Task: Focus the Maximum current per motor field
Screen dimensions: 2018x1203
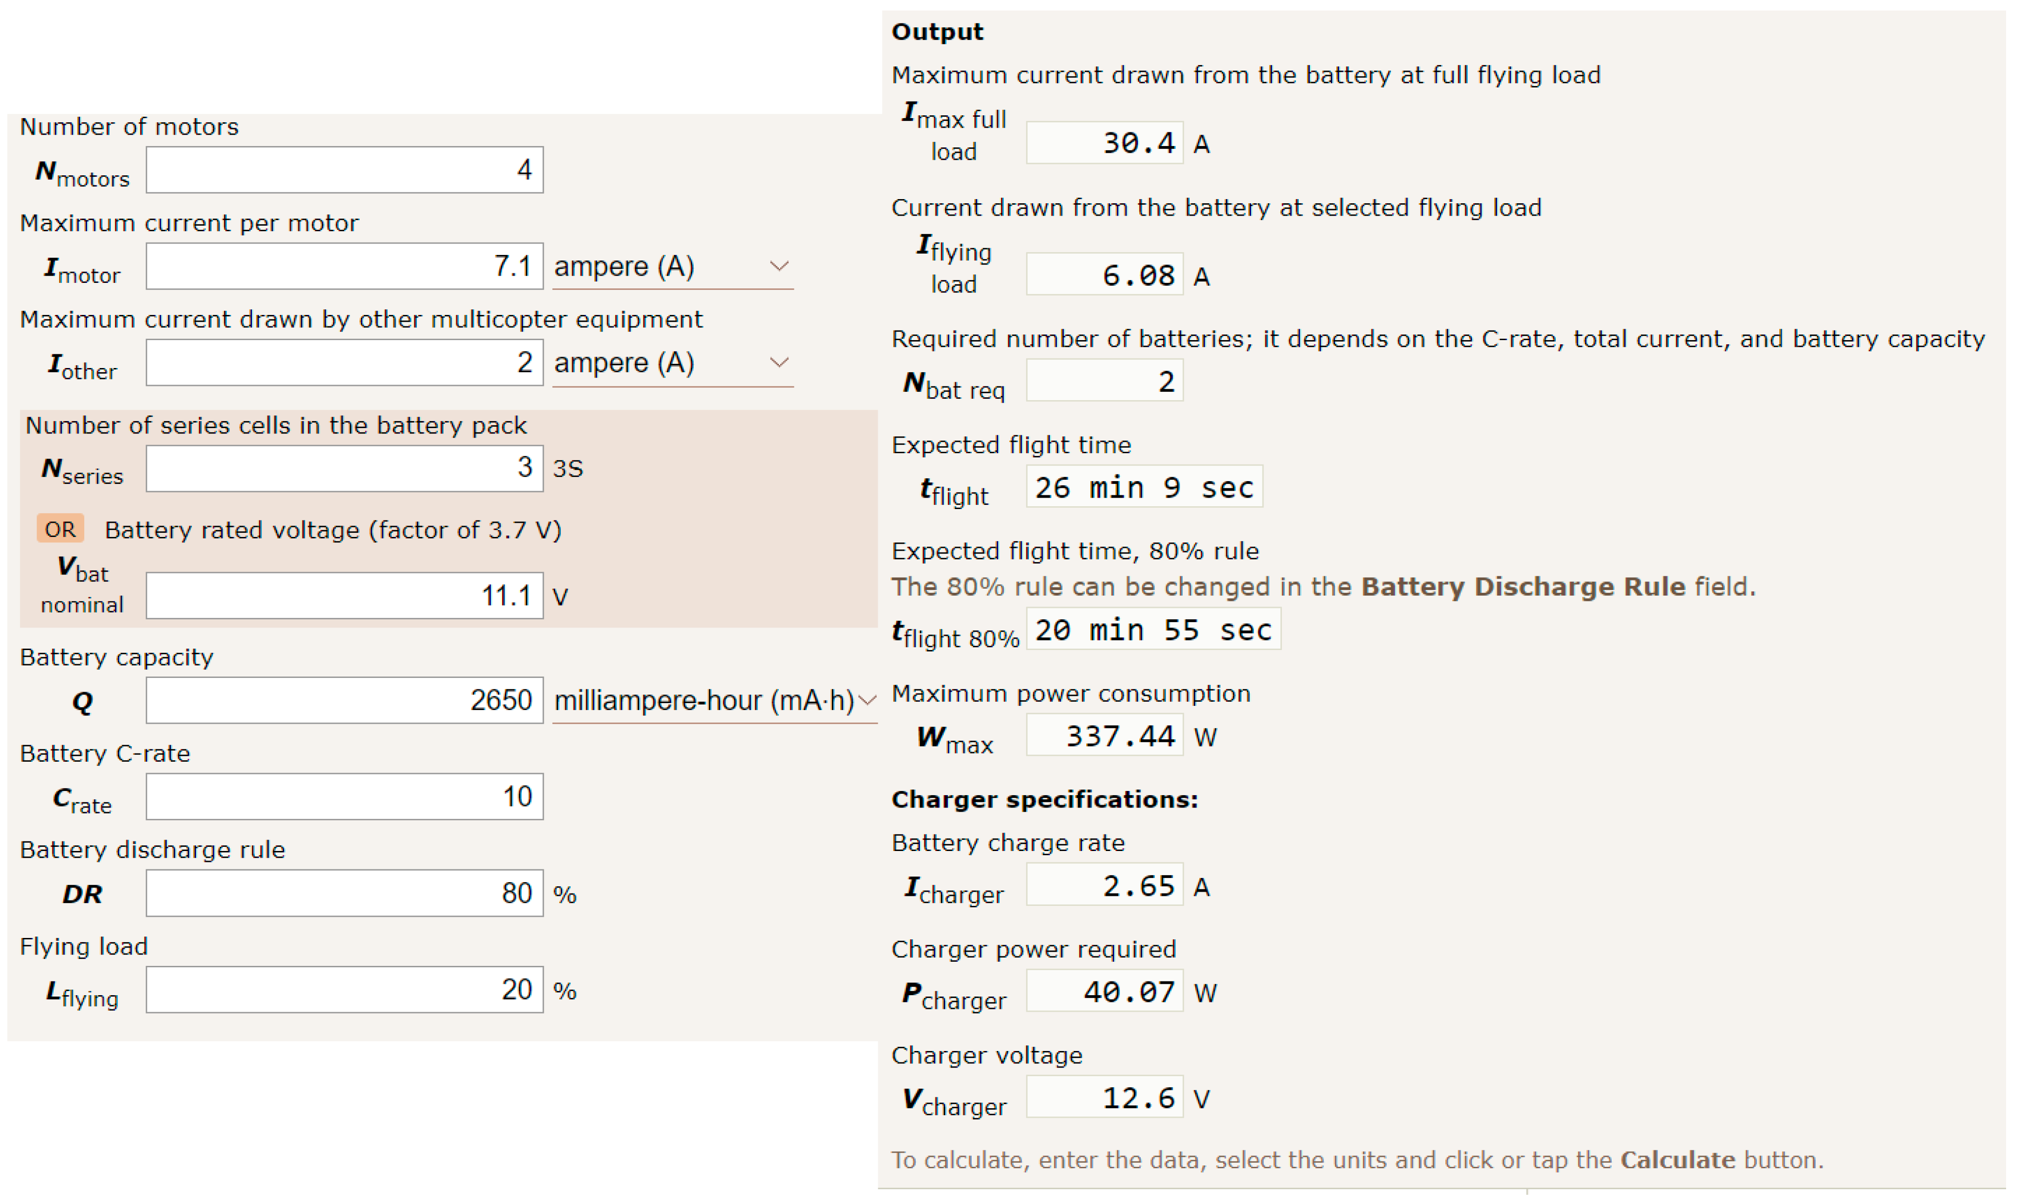Action: coord(344,267)
